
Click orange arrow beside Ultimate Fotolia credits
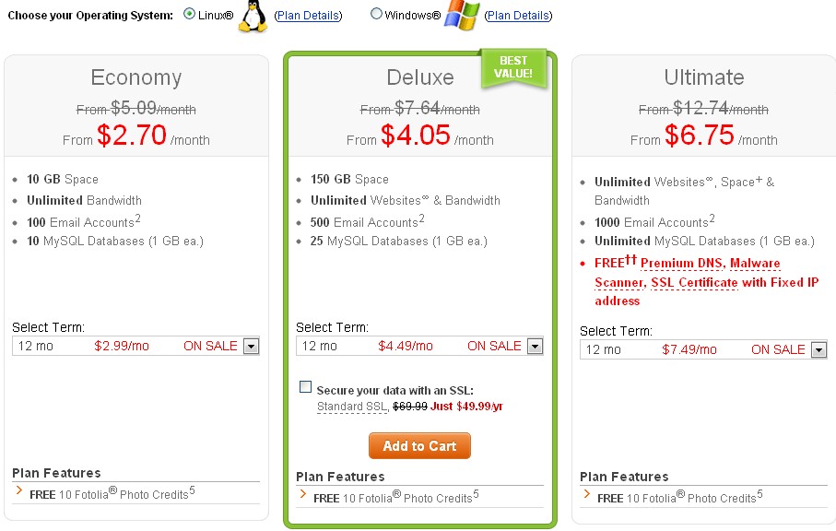pyautogui.click(x=586, y=496)
